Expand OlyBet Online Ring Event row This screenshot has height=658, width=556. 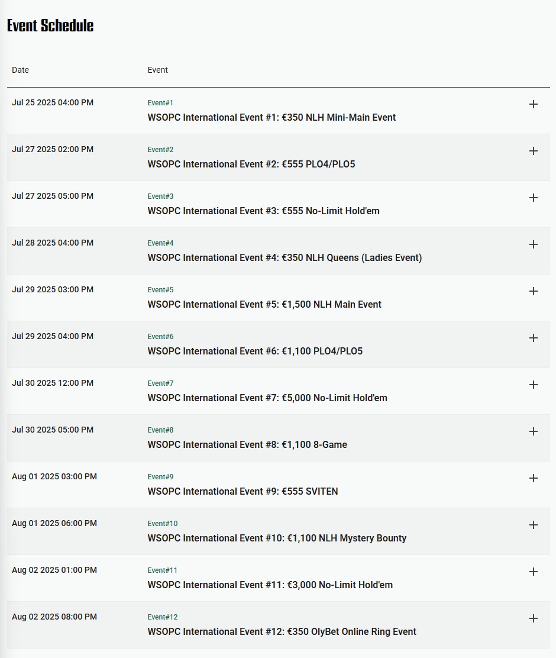(534, 618)
